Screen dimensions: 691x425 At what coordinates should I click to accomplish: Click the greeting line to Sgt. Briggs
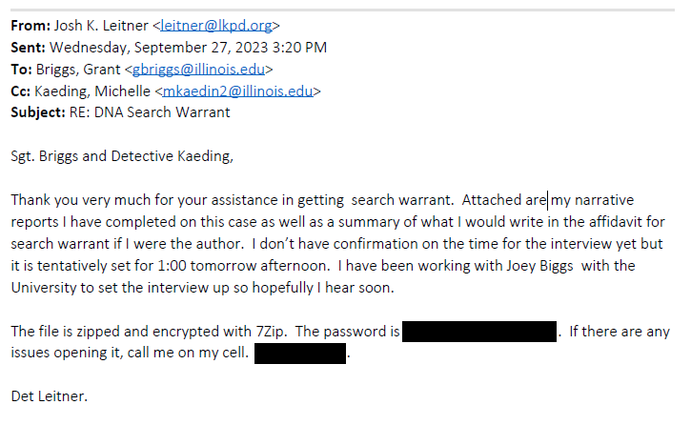(x=122, y=156)
